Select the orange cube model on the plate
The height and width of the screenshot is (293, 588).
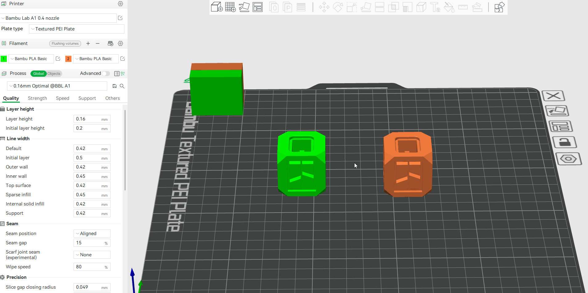pos(408,164)
